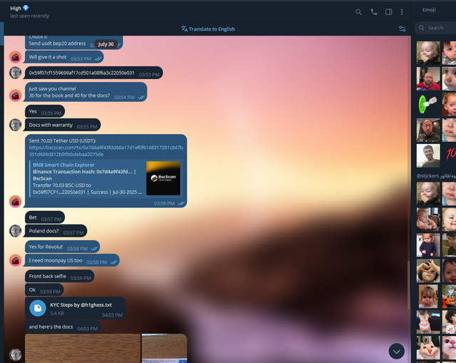Viewport: 456px width, 363px height.
Task: Send the bald man in red shirt sticker
Action: [428, 78]
